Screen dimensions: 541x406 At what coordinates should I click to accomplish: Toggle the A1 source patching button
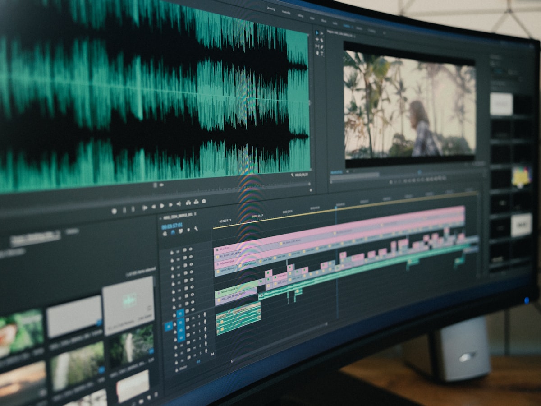pyautogui.click(x=169, y=327)
